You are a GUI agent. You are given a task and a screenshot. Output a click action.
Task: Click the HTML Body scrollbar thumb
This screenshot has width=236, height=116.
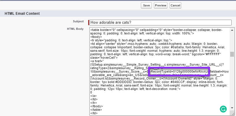pyautogui.click(x=232, y=54)
